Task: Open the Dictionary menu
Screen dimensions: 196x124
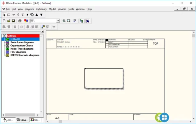Action: tap(41, 9)
